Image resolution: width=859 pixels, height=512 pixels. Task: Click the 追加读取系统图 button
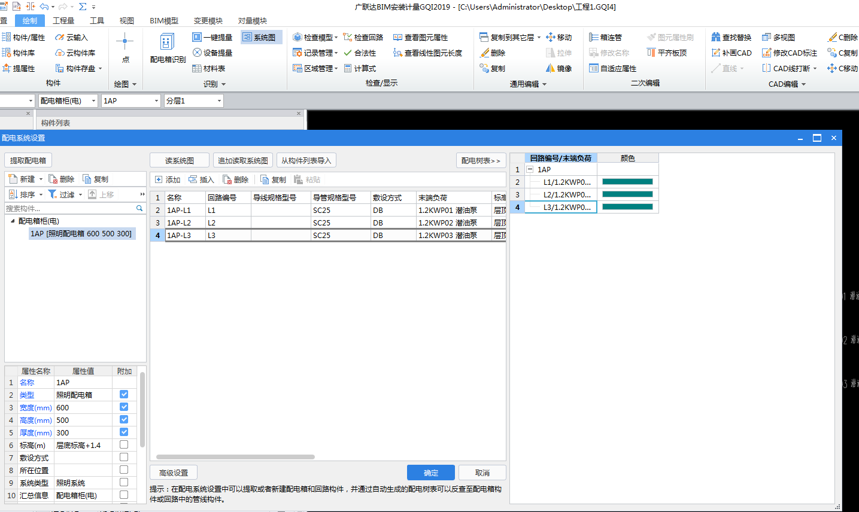(243, 160)
